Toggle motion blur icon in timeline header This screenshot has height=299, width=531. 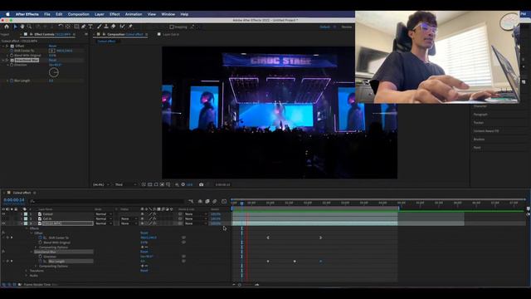coord(215,201)
